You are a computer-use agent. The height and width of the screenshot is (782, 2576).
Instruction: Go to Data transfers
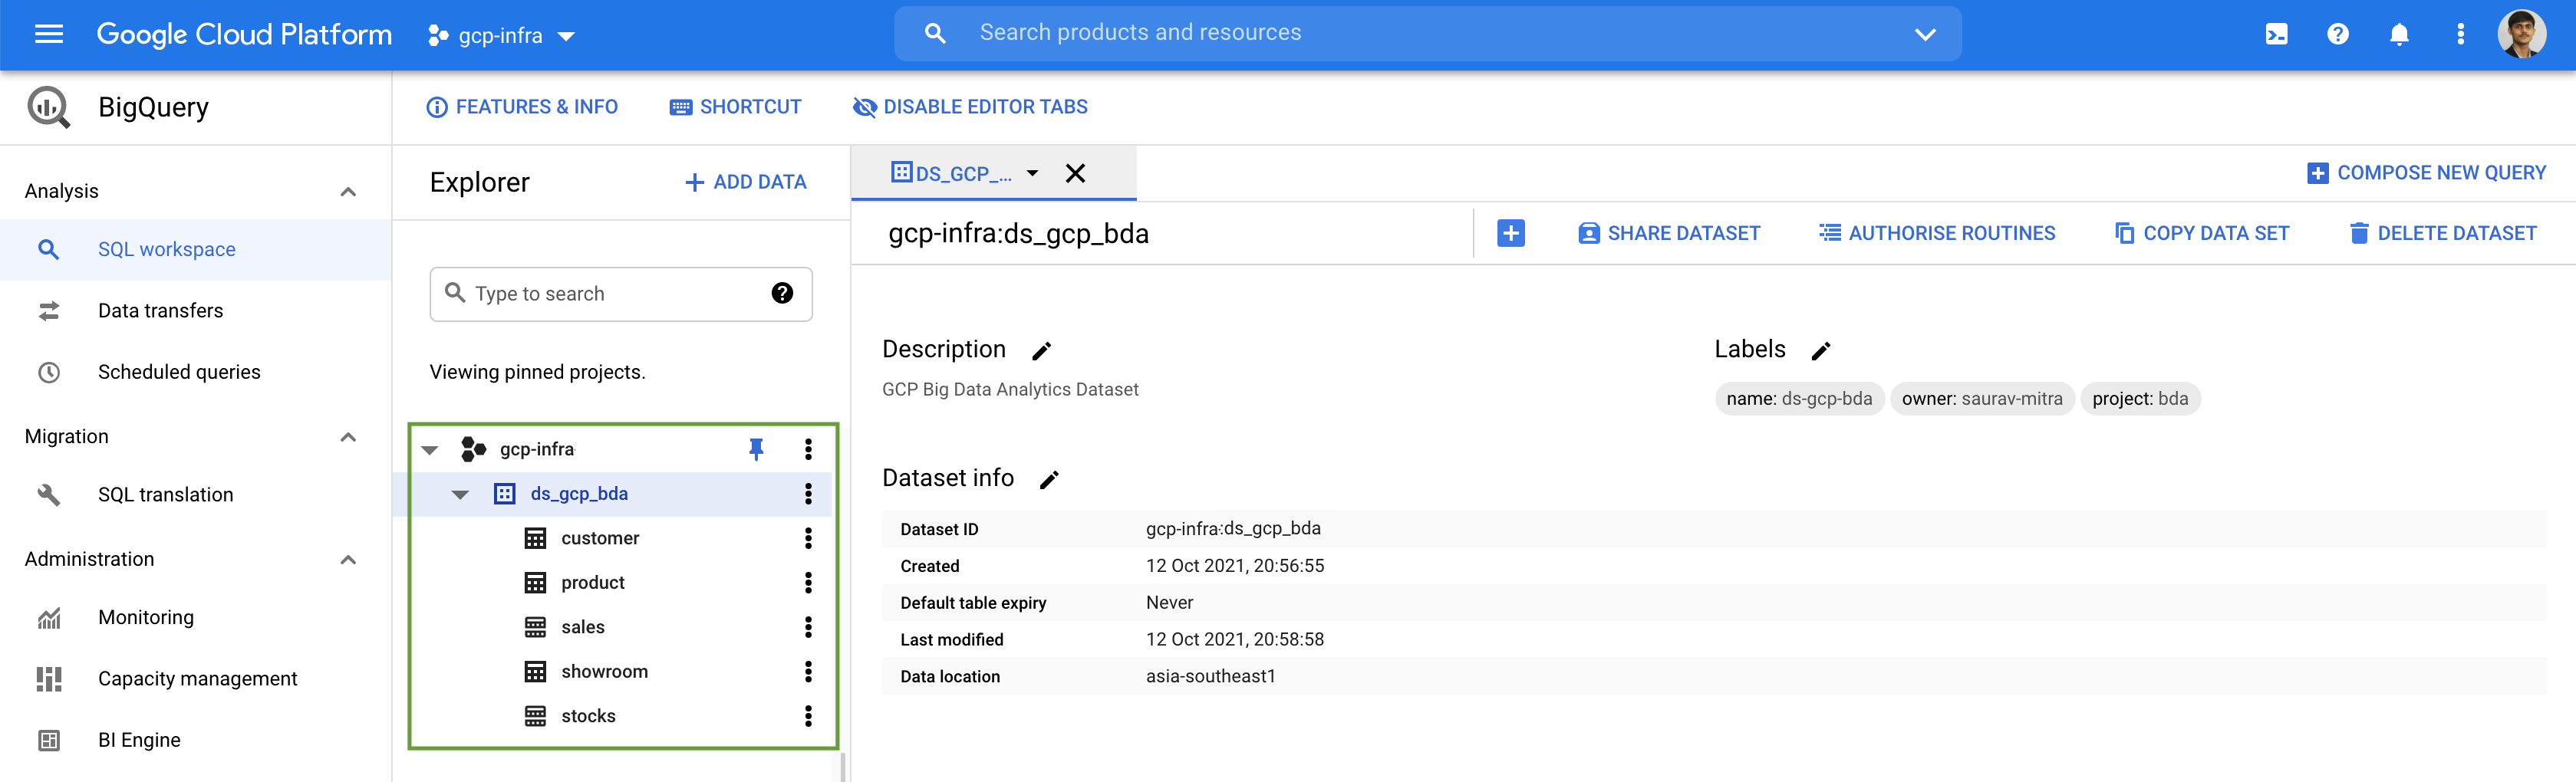coord(196,311)
